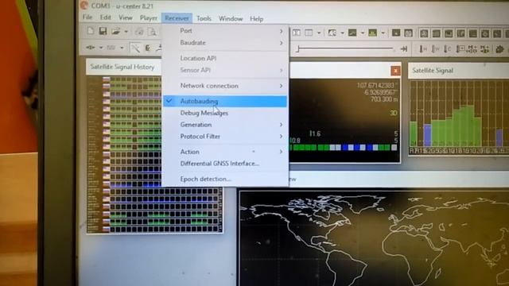Choose Differential GNSS Interface...
This screenshot has height=286, width=509.
pos(224,164)
